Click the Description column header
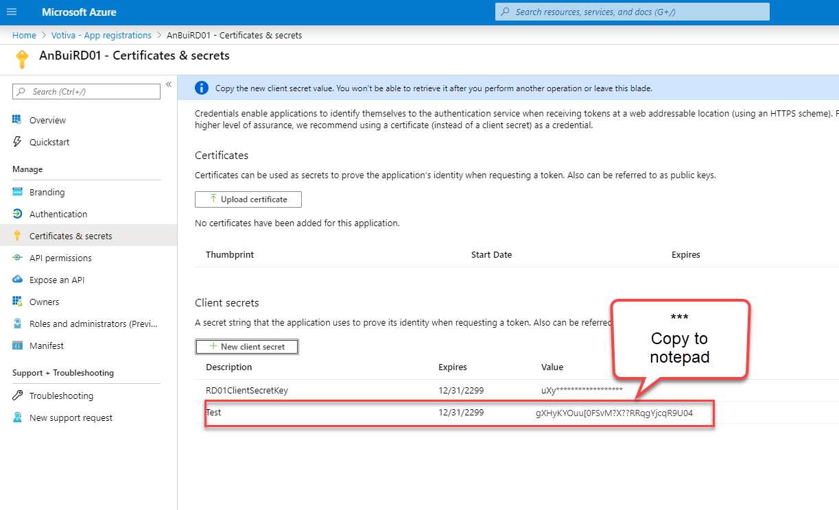 tap(229, 367)
